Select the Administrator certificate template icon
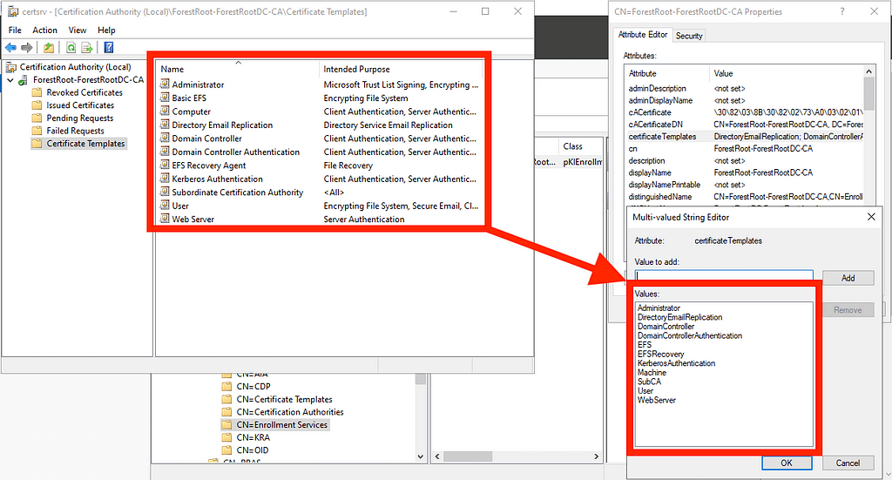 point(165,85)
